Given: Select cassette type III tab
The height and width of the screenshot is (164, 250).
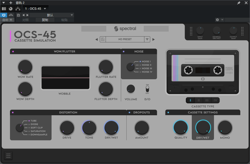Looking at the screenshot, I should [x=207, y=100].
